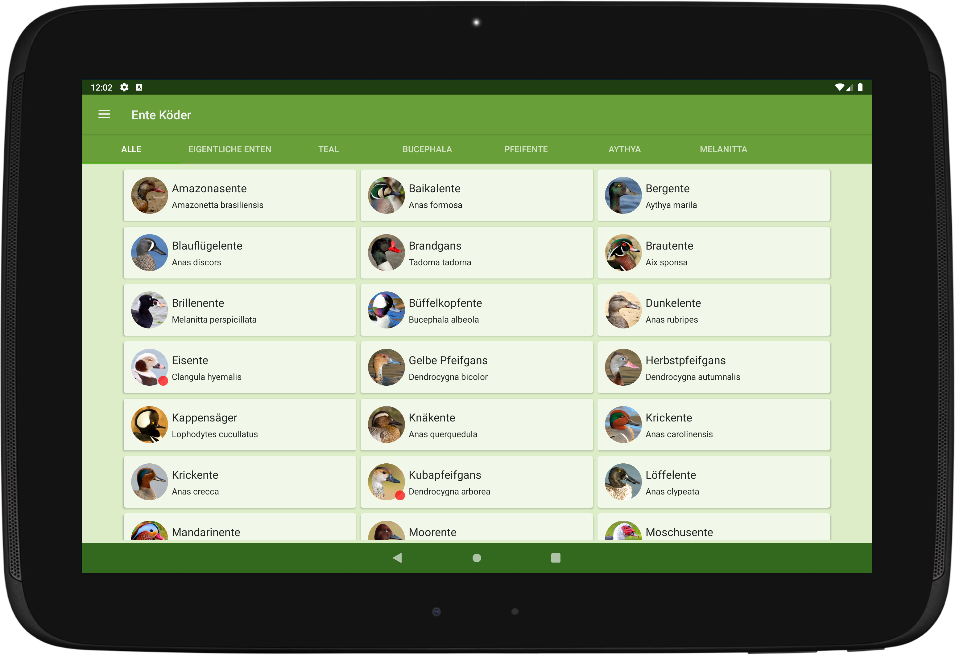
Task: Click the Anas formosa scientific name
Action: point(435,205)
